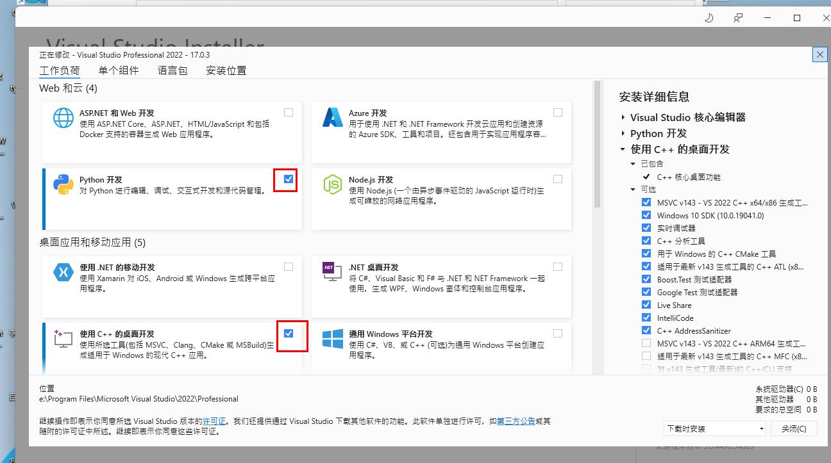This screenshot has width=831, height=463.
Task: Toggle the dark mode moon icon
Action: click(x=709, y=18)
